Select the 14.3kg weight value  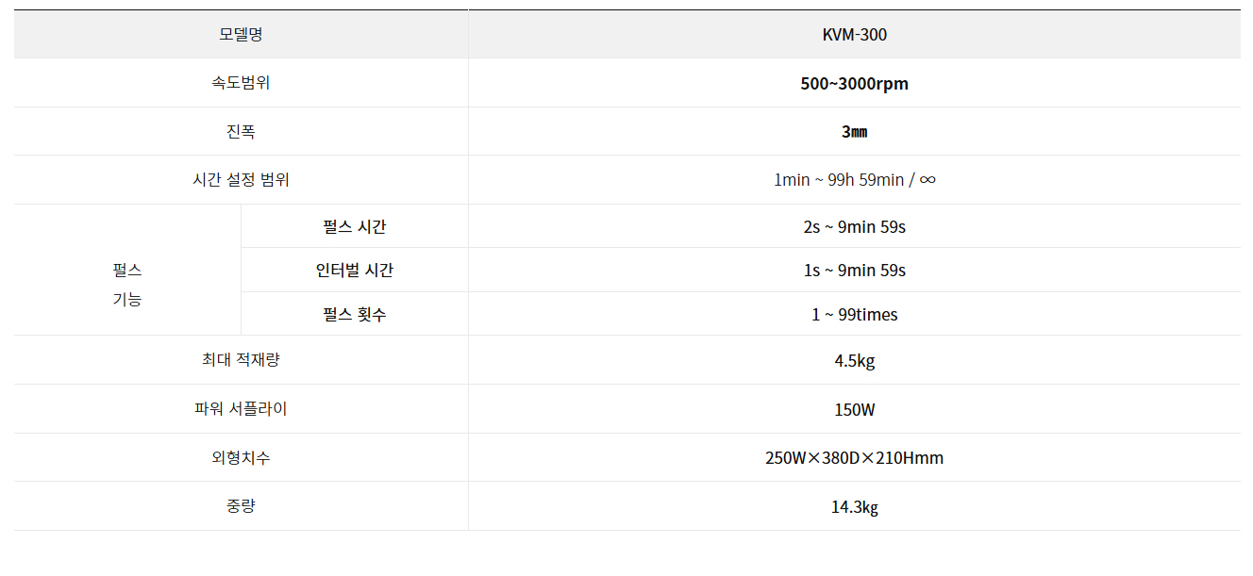(854, 507)
